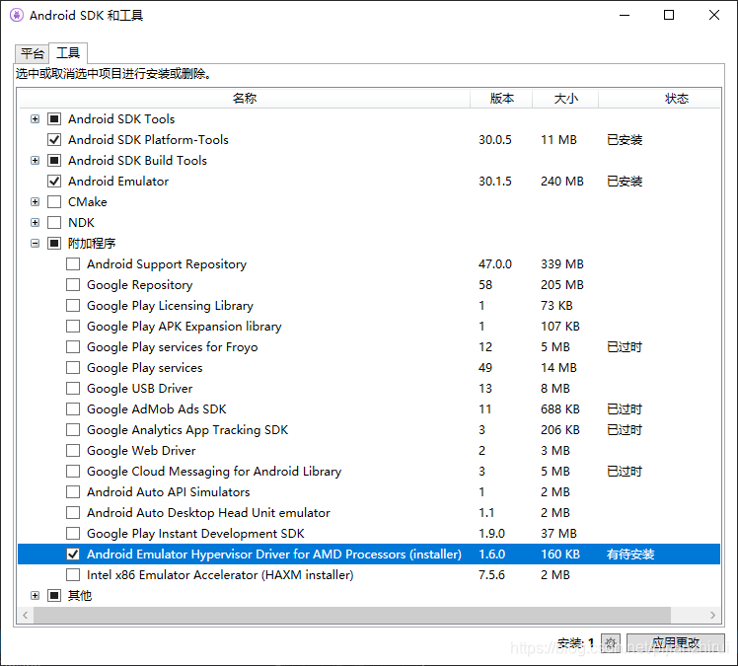738x666 pixels.
Task: Click the 版本 column header
Action: coord(501,99)
